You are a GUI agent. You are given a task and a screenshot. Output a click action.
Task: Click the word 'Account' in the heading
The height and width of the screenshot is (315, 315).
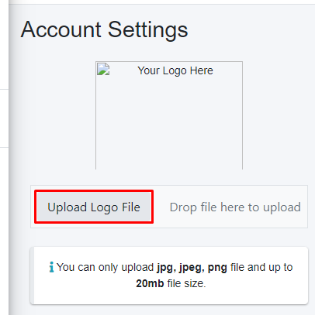click(x=61, y=30)
